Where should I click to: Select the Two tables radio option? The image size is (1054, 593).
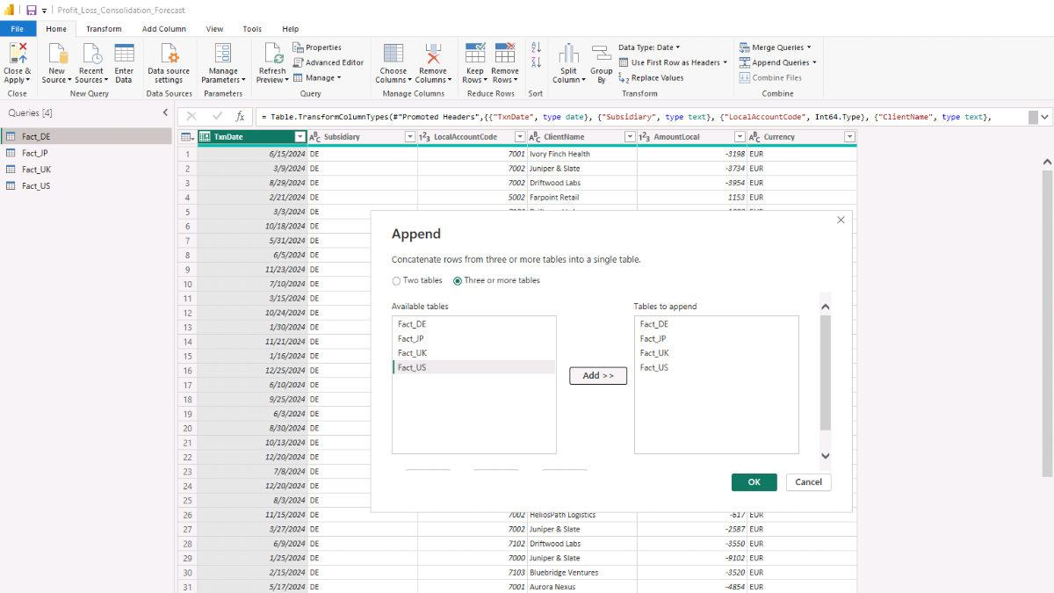[396, 281]
